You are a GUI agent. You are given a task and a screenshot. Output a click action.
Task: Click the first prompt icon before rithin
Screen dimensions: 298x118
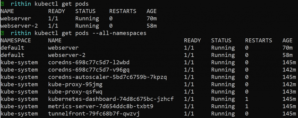tap(2, 4)
